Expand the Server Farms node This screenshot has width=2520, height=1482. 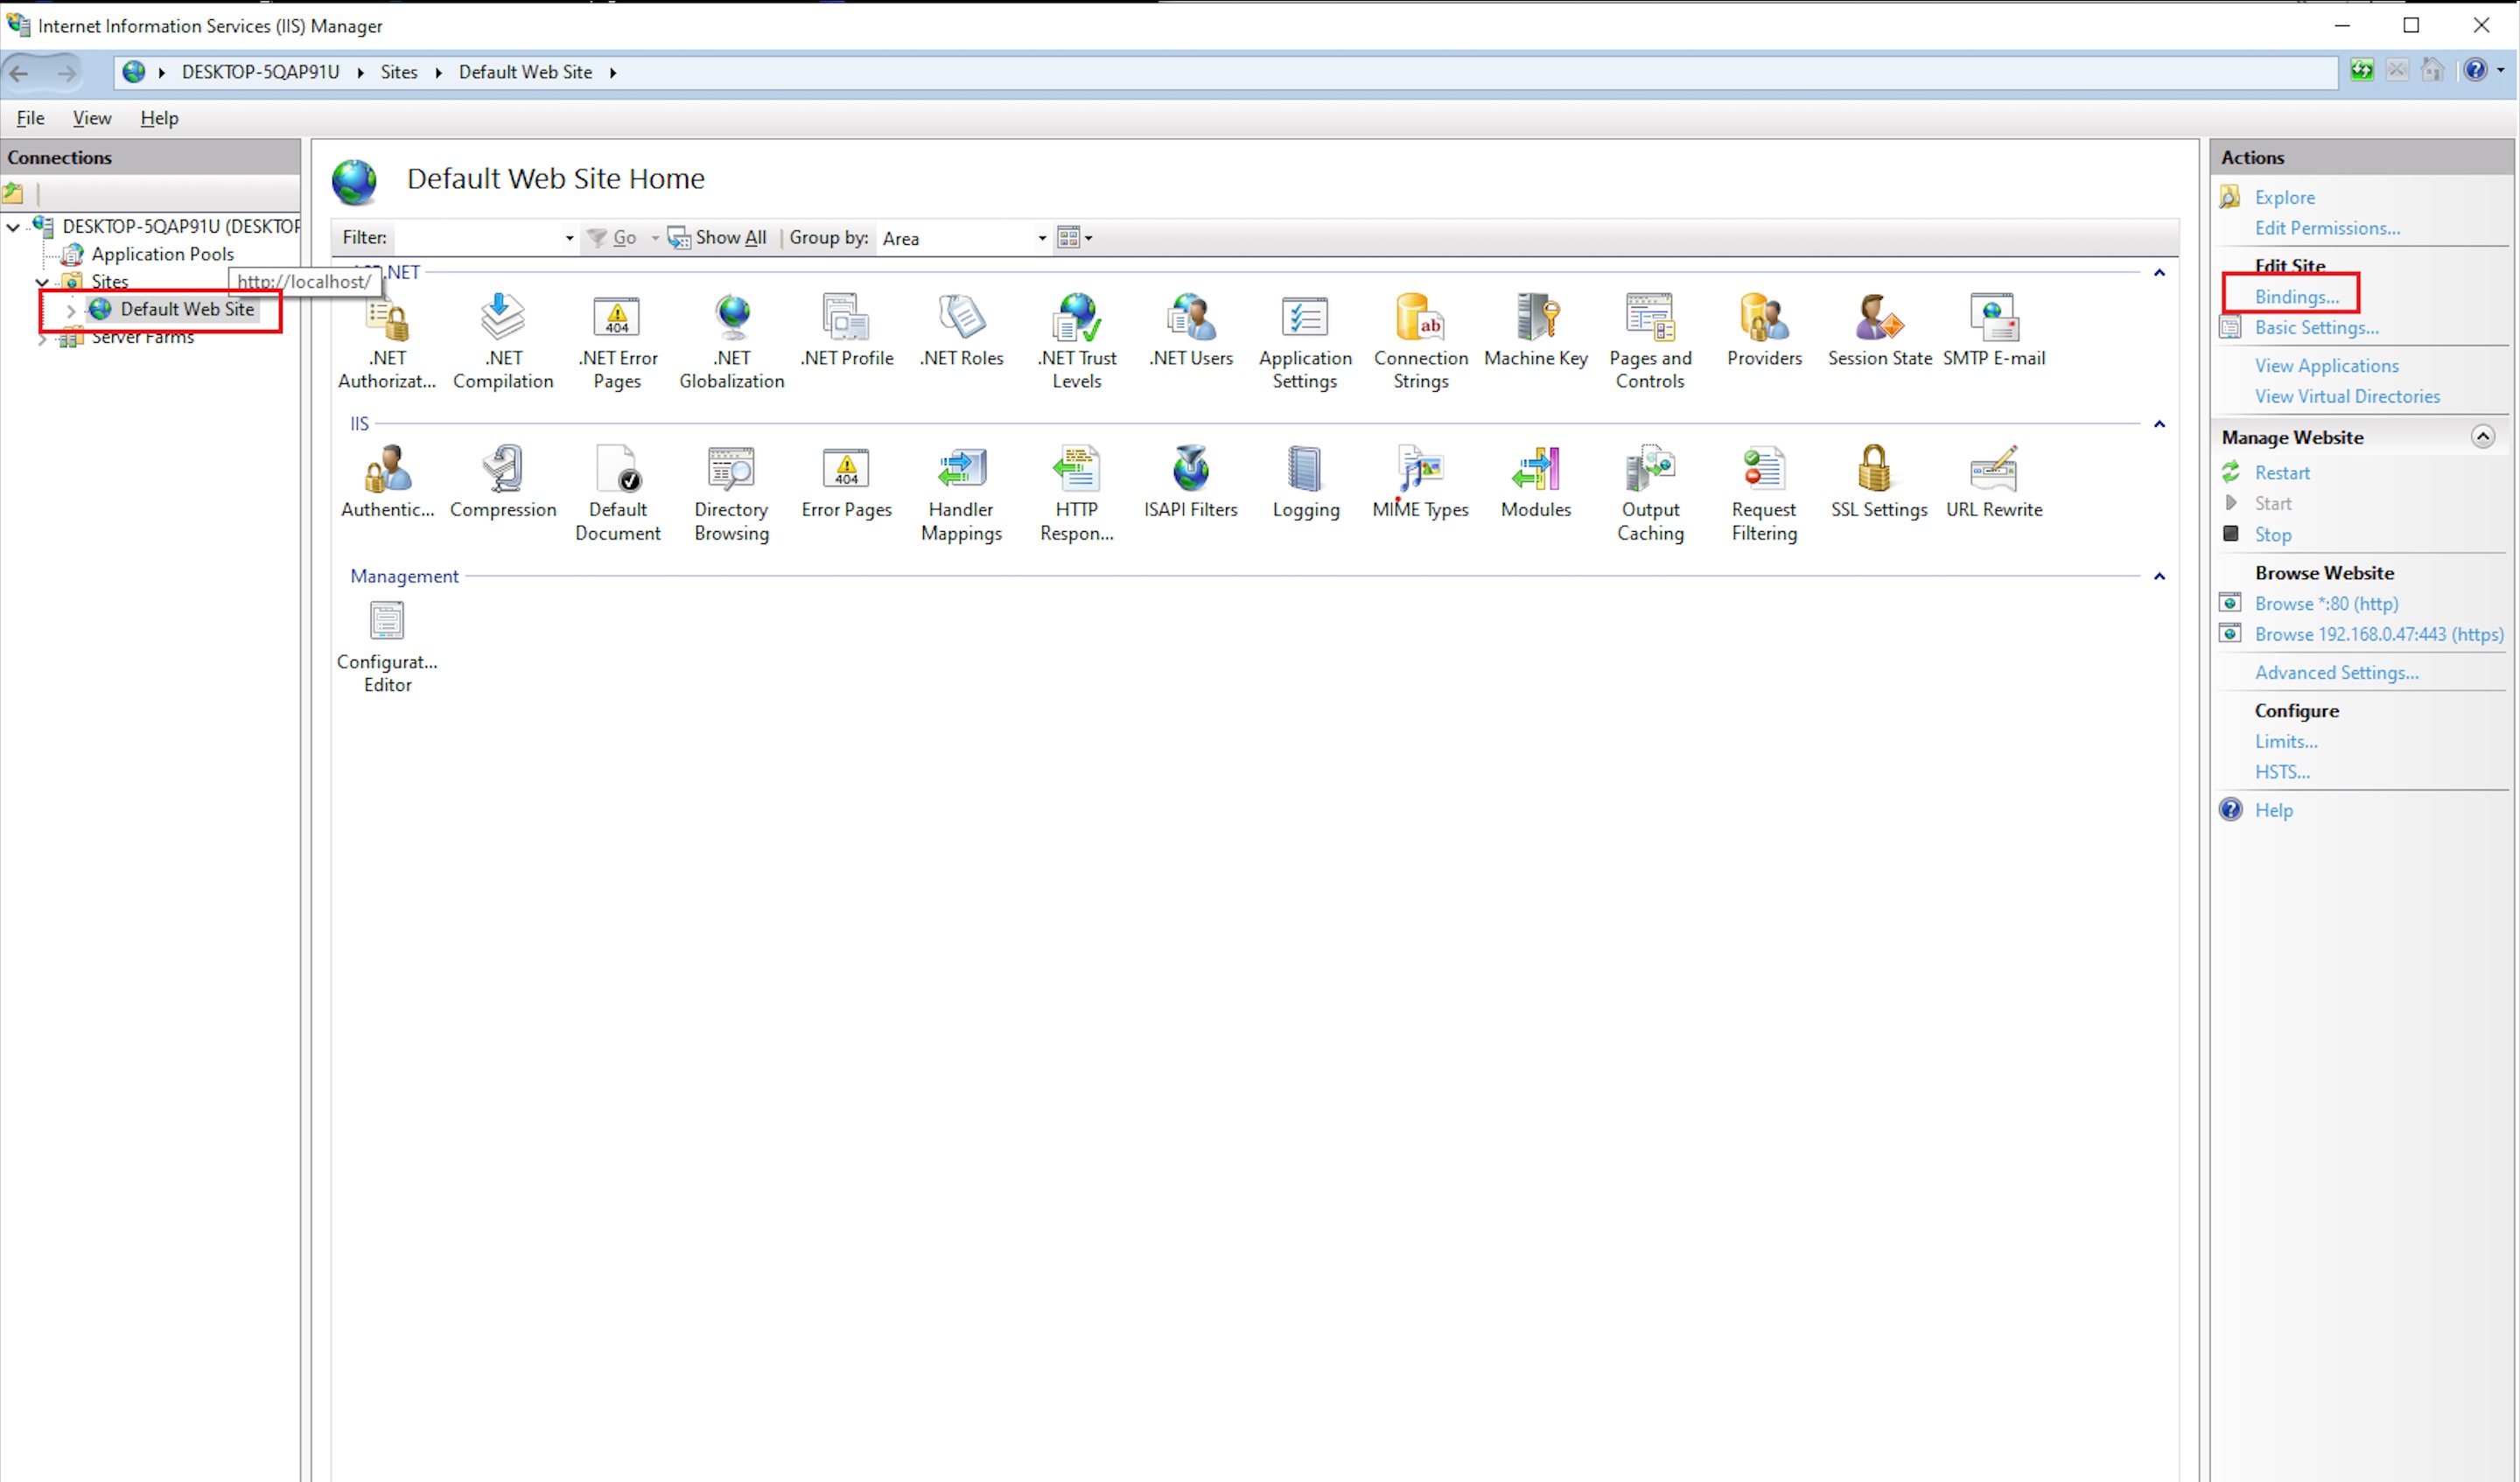point(42,339)
